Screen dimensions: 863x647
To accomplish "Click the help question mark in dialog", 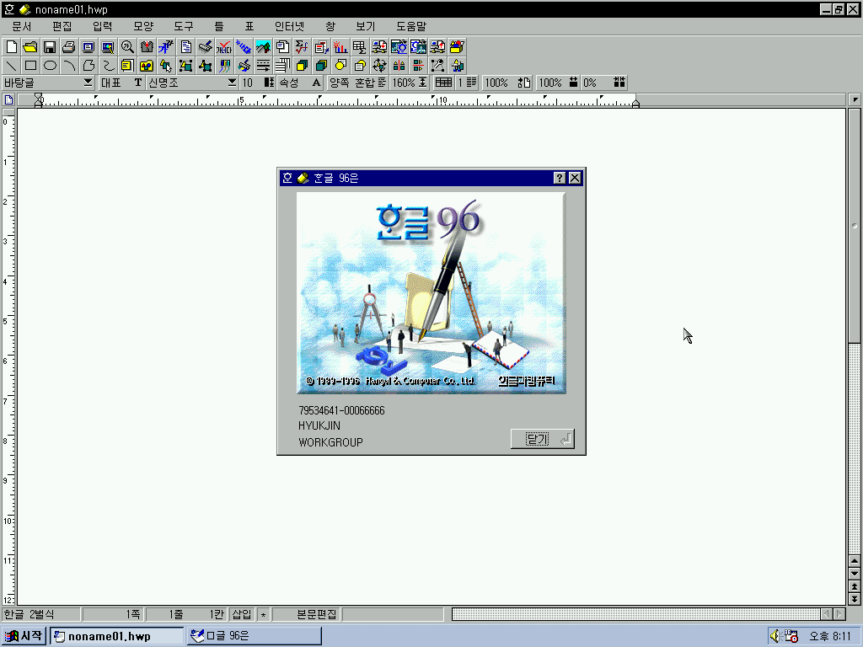I will pos(560,178).
